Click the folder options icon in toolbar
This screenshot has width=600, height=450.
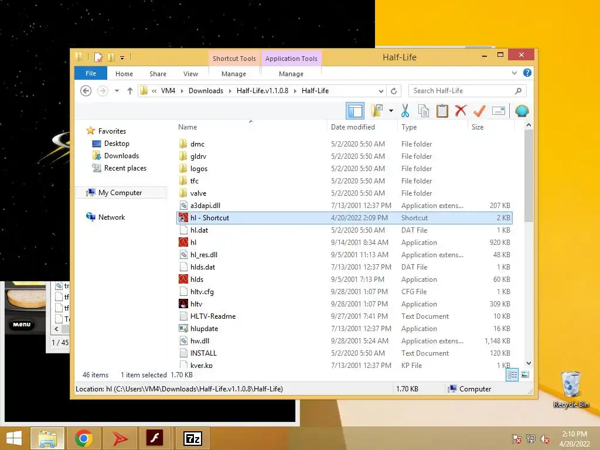point(377,111)
